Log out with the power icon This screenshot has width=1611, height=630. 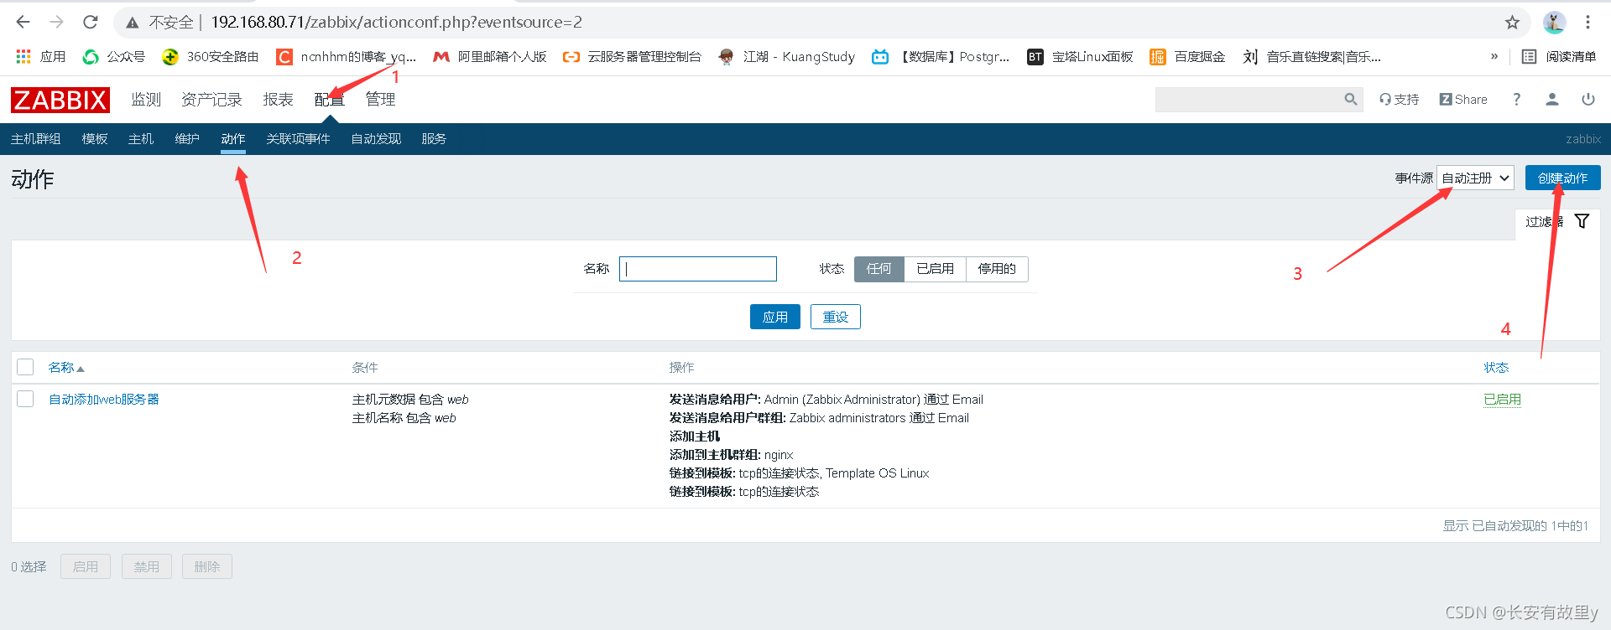1588,99
